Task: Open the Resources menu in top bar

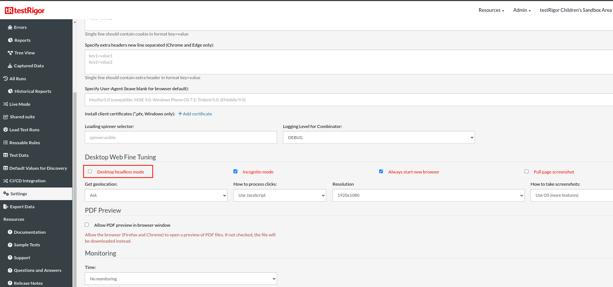Action: coord(491,10)
